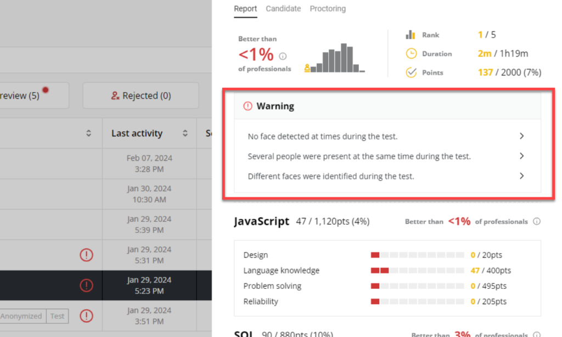Screen dimensions: 562x337
Task: Click the person icon inside the Rejected button
Action: [115, 95]
